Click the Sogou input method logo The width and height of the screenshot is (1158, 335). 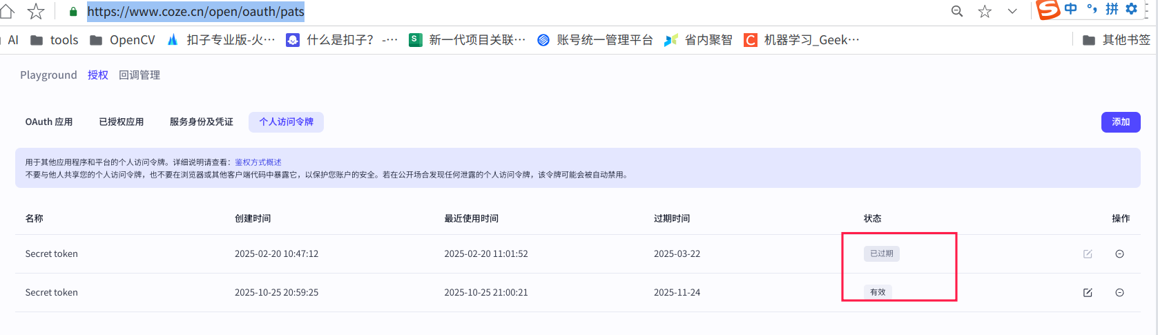1048,10
